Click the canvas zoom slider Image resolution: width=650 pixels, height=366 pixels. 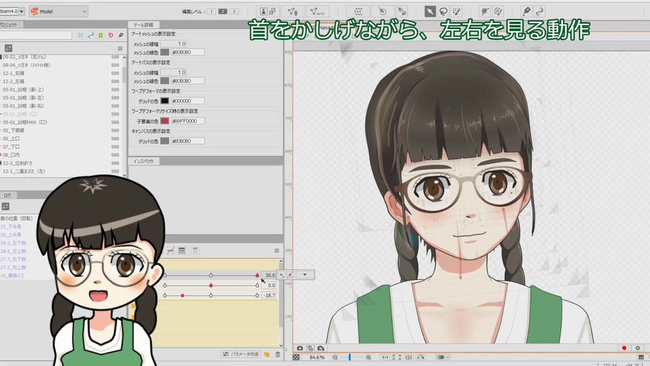[x=351, y=357]
